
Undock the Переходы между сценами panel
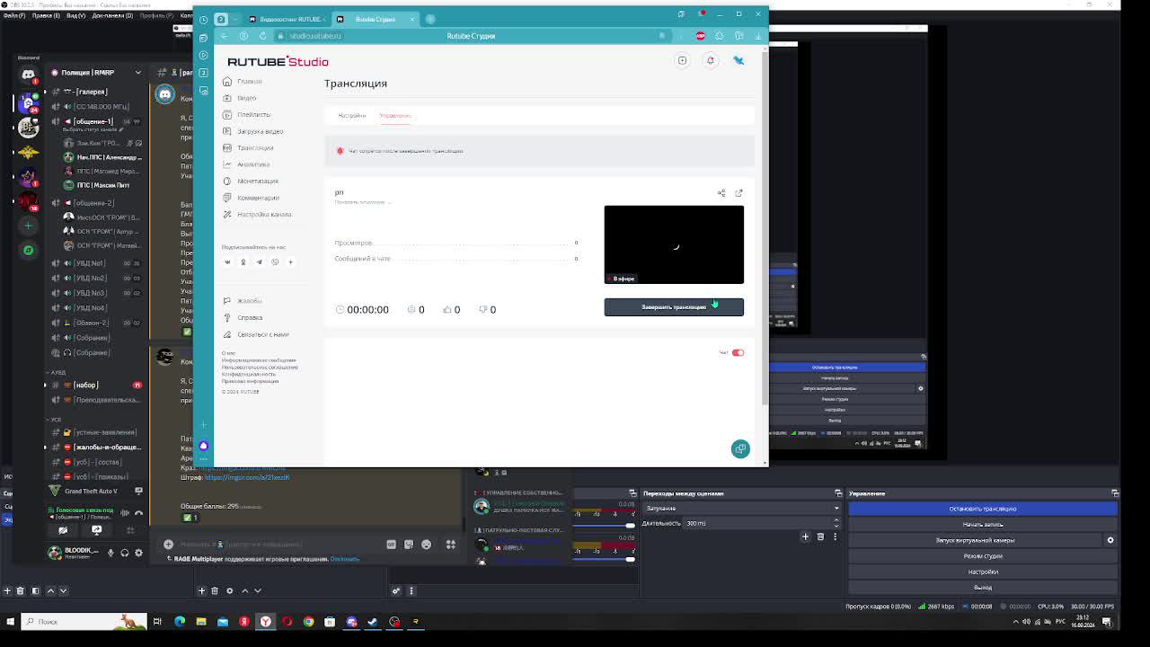(838, 493)
